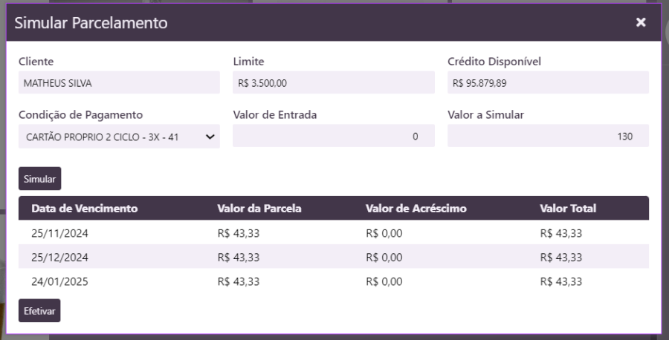Click the Simular button
Viewport: 669px width, 340px height.
(x=39, y=179)
